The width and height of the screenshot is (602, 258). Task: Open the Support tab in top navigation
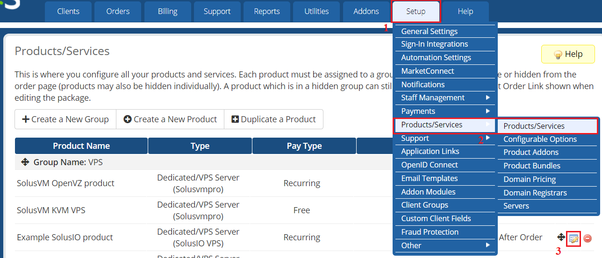click(x=217, y=11)
